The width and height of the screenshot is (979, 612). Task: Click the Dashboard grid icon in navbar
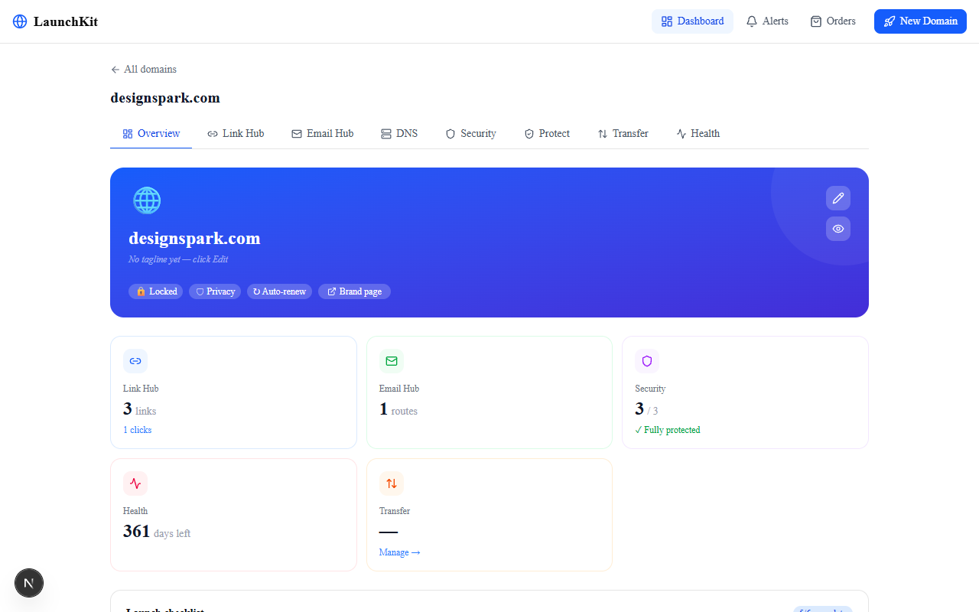click(667, 21)
